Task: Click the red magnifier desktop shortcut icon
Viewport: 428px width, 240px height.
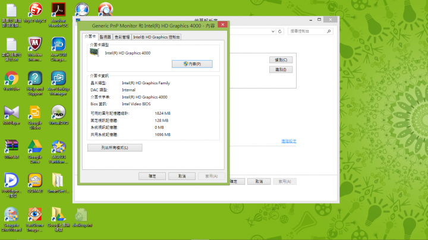Action: [105, 10]
